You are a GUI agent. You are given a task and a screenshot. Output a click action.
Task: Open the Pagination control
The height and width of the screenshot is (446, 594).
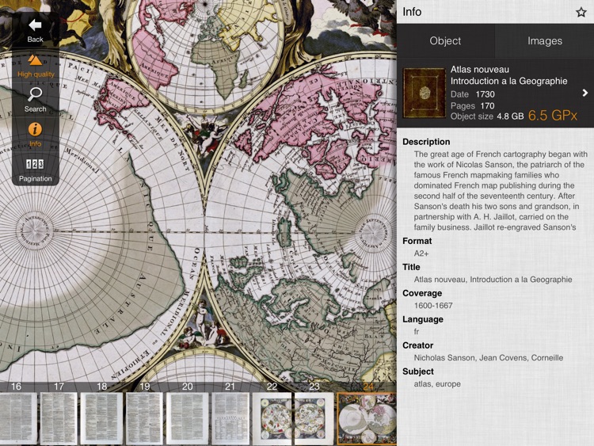pos(35,170)
